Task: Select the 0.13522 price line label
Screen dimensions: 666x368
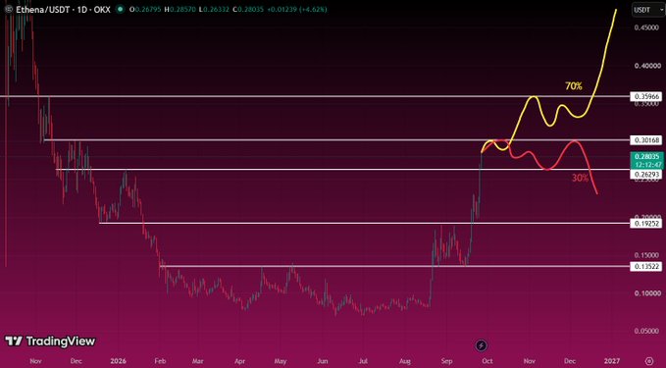Action: click(646, 267)
